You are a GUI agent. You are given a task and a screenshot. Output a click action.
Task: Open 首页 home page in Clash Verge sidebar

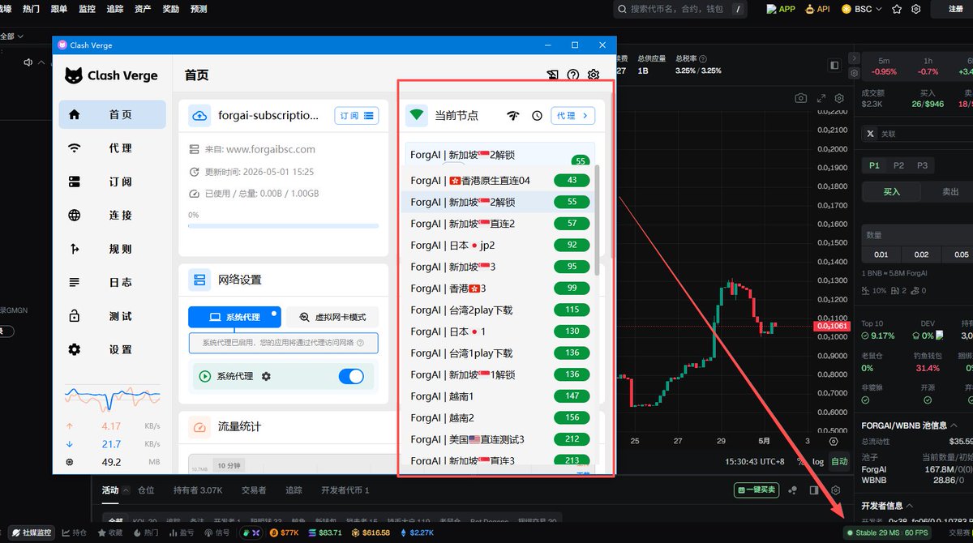coord(112,115)
